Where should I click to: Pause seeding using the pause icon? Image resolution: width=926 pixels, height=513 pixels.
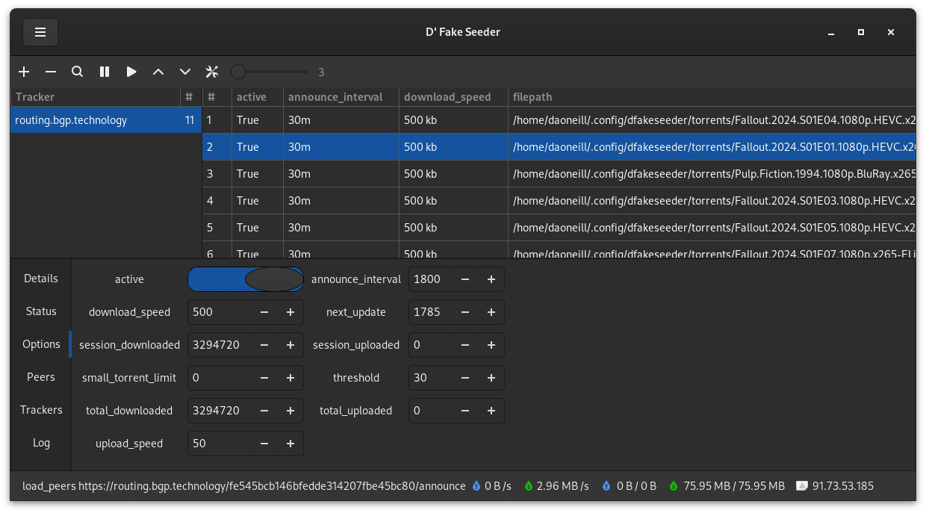[105, 72]
